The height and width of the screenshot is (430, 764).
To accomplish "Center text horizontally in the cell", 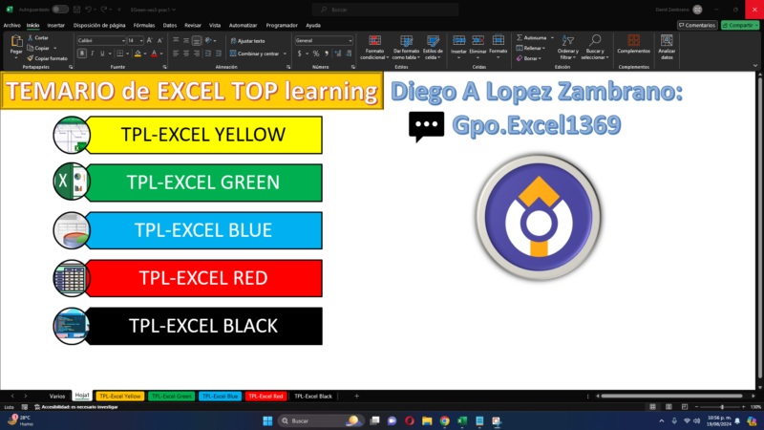I will (x=186, y=54).
